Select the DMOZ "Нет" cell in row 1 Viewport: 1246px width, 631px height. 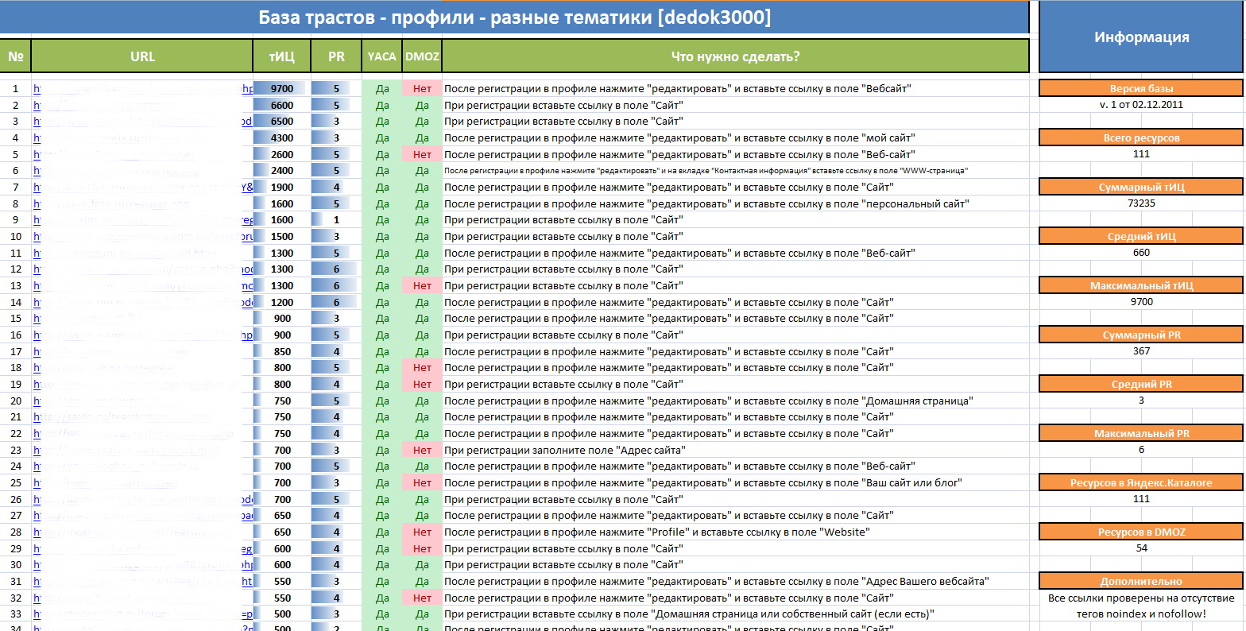pyautogui.click(x=422, y=89)
